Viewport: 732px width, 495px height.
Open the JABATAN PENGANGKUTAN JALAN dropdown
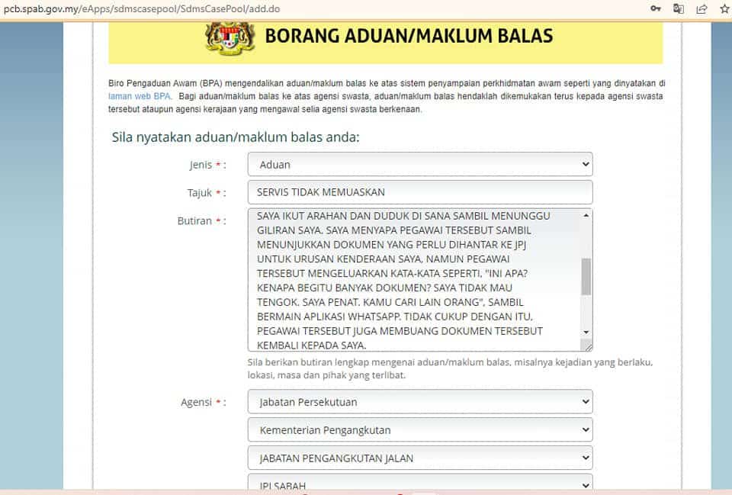(420, 458)
